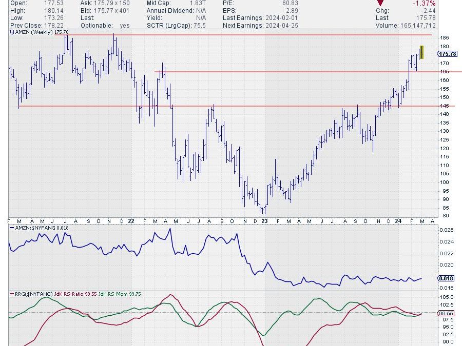Click the 0.026 ratio axis label
The width and height of the screenshot is (462, 346).
click(x=447, y=230)
